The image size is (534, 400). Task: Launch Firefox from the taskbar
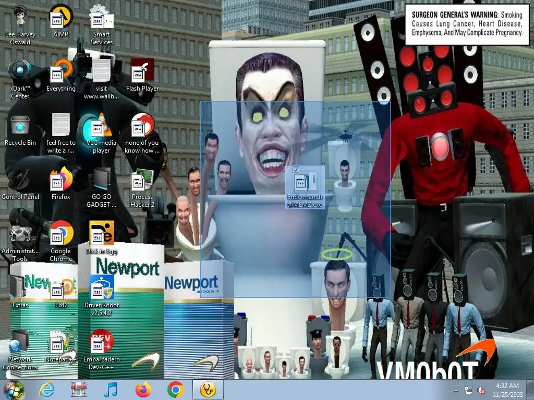143,390
